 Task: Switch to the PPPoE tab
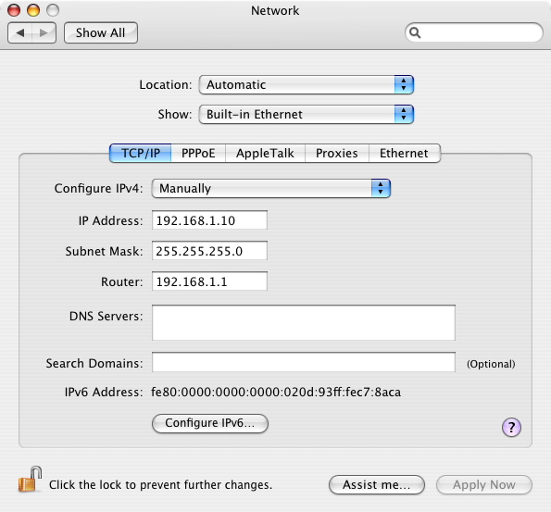coord(198,153)
